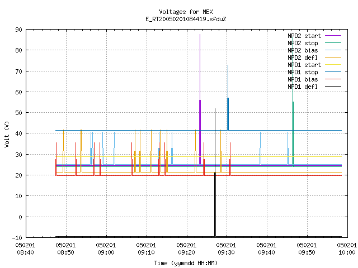This screenshot has height=268, width=358.
Task: Click the y-axis tick value 70
Action: point(18,71)
